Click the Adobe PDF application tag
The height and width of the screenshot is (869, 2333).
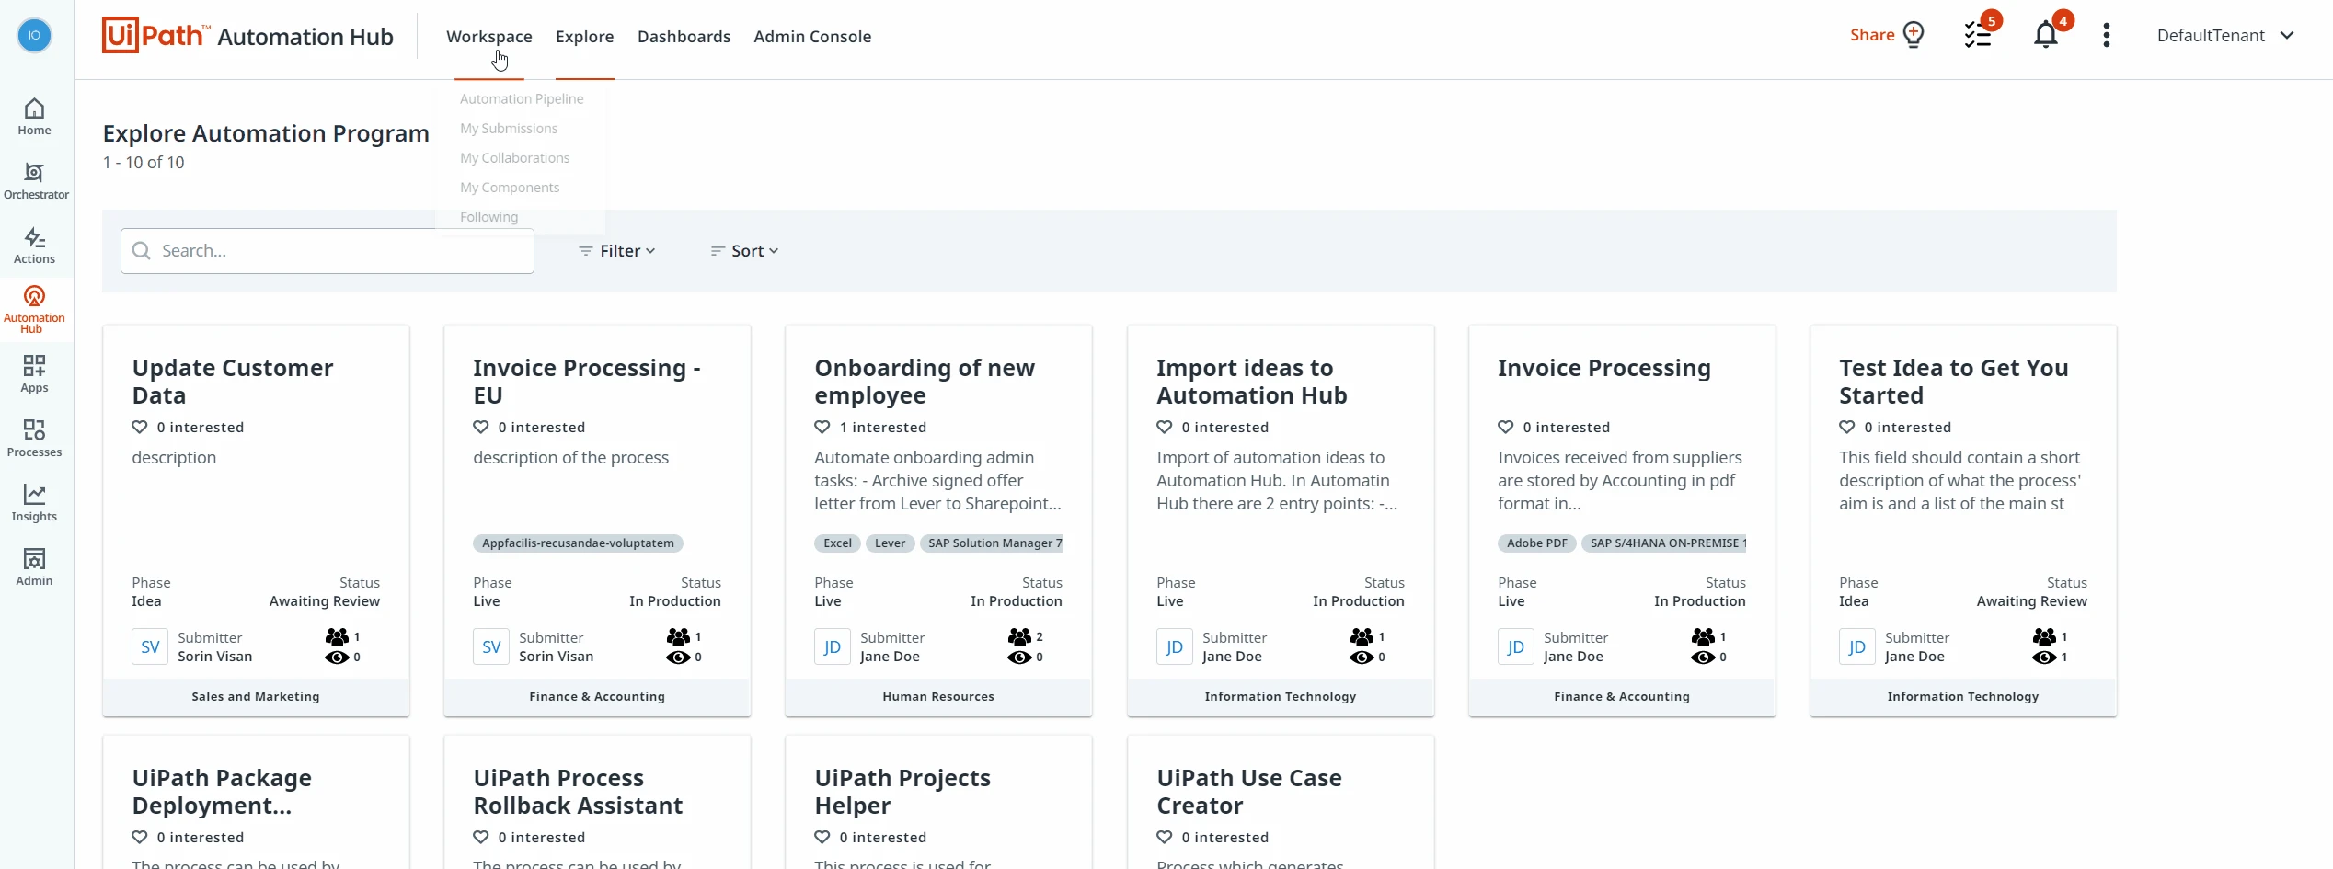pos(1537,543)
